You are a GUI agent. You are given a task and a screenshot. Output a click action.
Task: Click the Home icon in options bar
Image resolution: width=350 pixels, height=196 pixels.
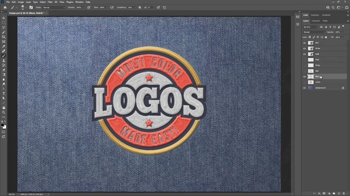coord(5,7)
